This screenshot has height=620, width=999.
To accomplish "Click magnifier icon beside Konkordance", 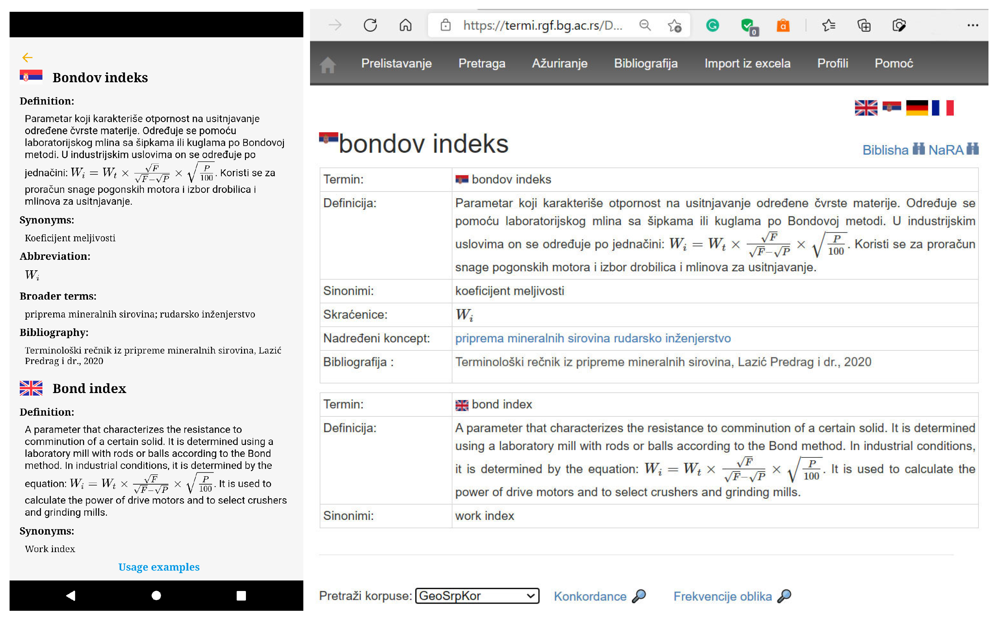I will 639,596.
